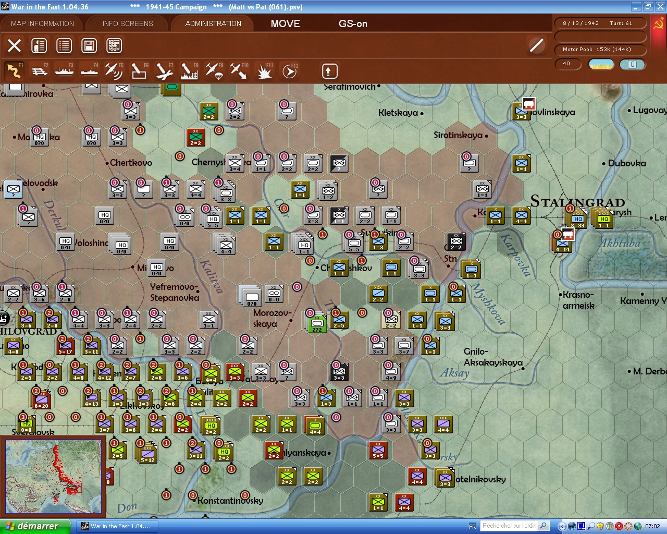667x534 pixels.
Task: Select the red 5=17 unit counter
Action: (x=66, y=346)
